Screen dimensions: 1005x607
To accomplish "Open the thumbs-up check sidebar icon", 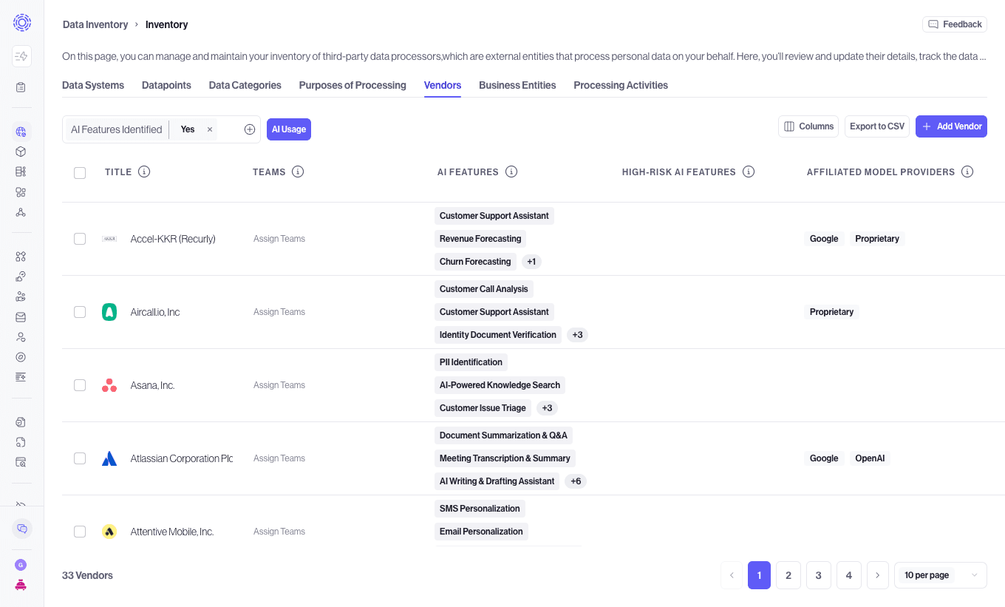I will click(21, 277).
